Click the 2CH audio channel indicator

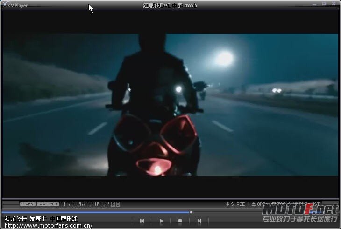pyautogui.click(x=53, y=204)
